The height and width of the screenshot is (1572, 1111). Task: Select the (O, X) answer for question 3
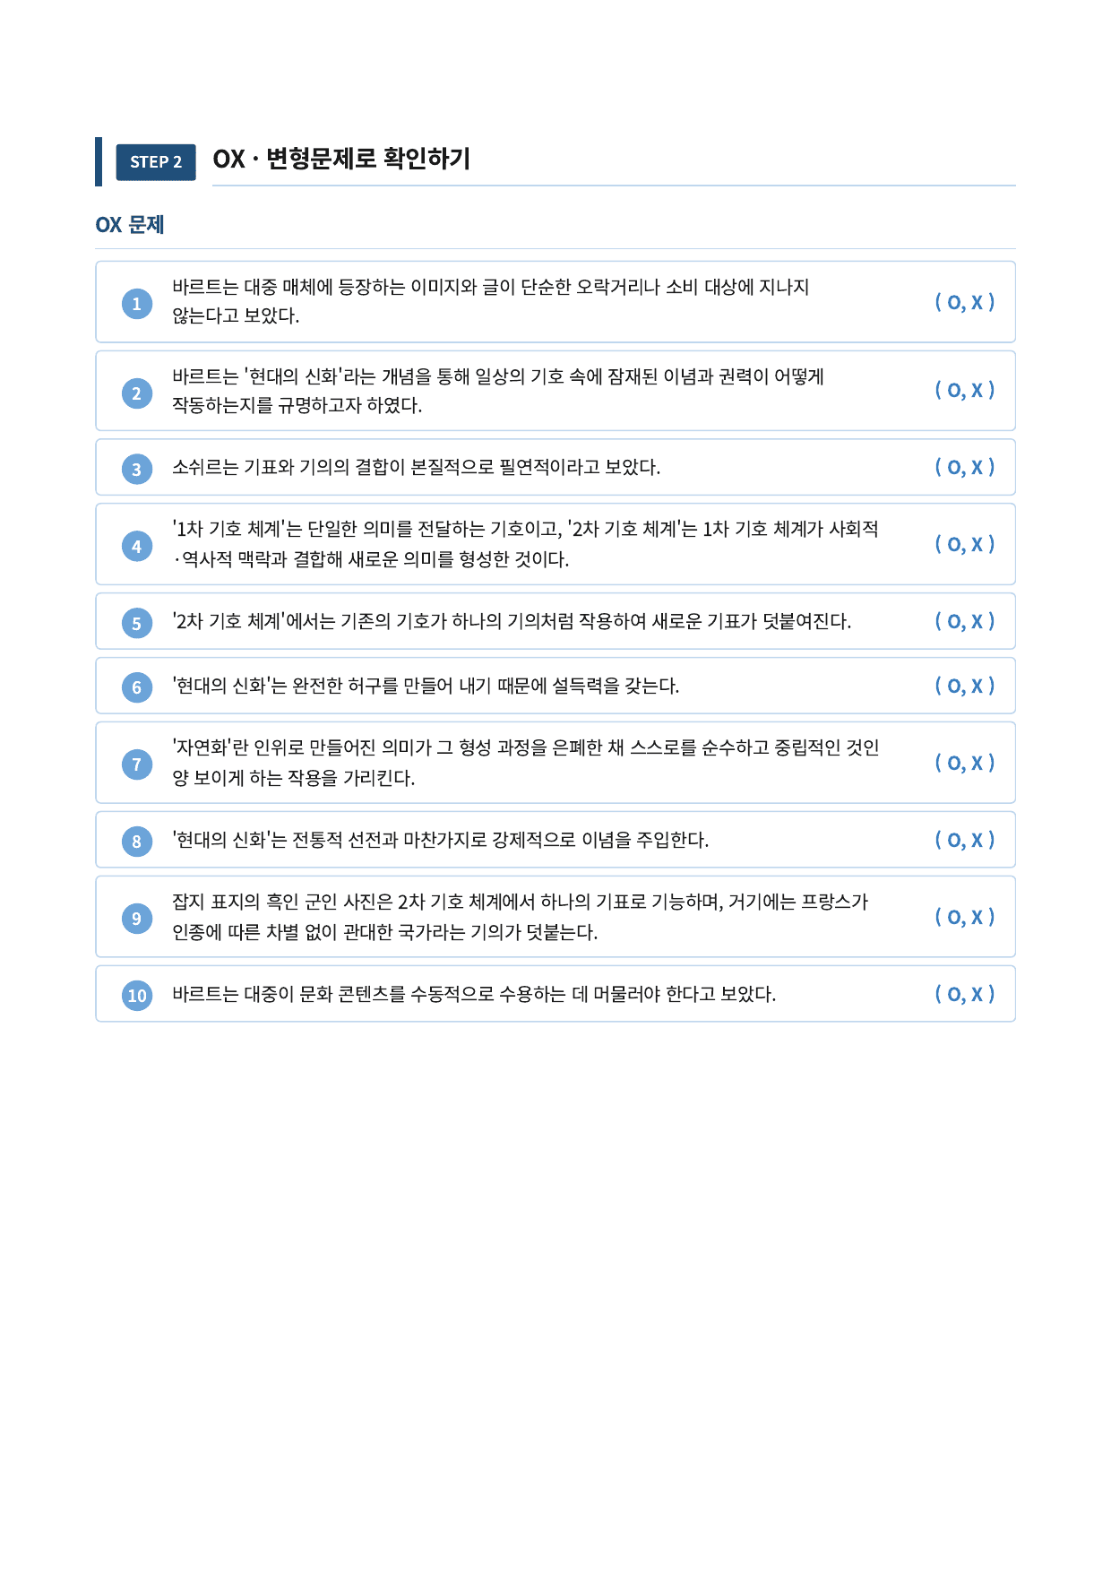click(x=965, y=467)
